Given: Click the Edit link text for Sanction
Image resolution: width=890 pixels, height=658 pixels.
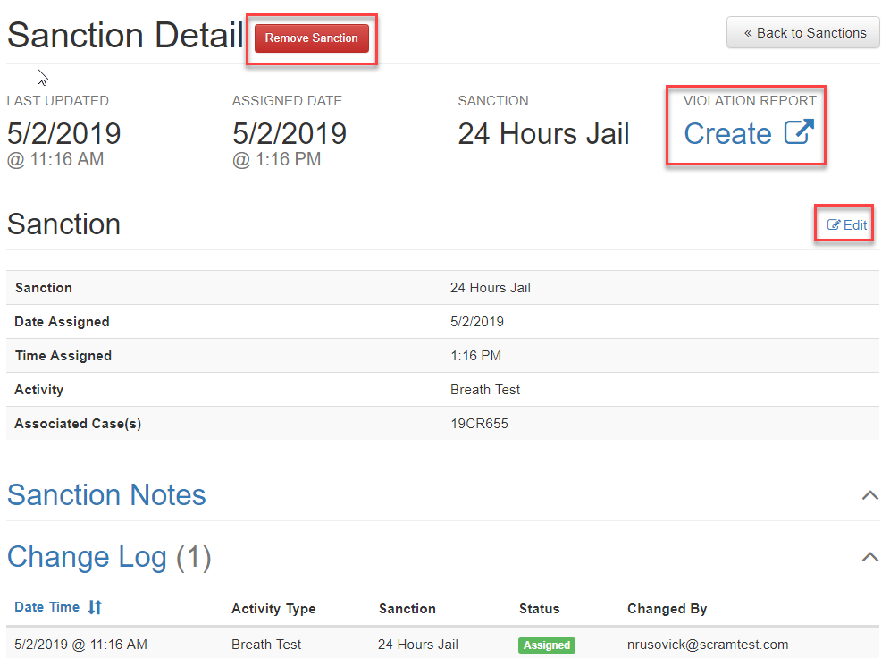Looking at the screenshot, I should click(855, 225).
